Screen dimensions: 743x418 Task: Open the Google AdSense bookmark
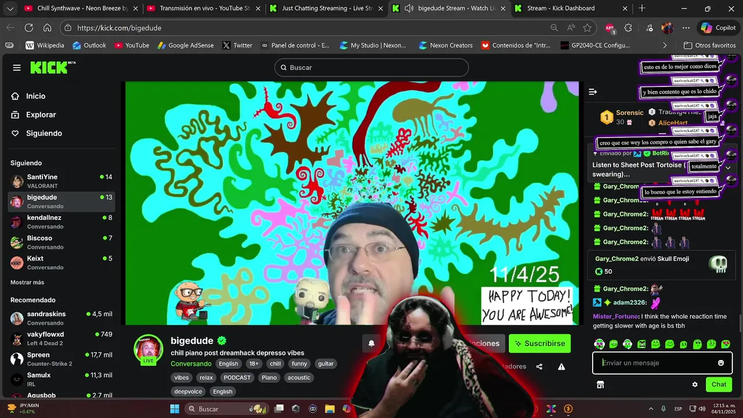(x=185, y=45)
